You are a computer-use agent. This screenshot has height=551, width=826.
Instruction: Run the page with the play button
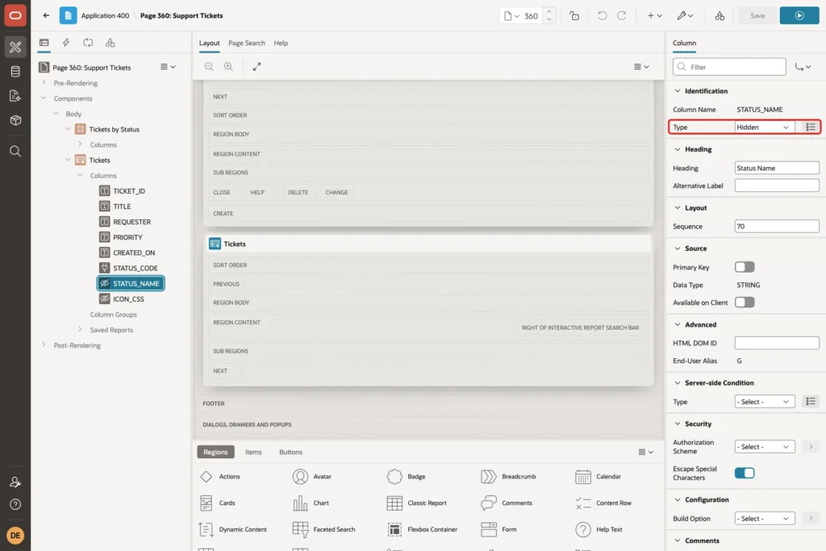pos(799,16)
